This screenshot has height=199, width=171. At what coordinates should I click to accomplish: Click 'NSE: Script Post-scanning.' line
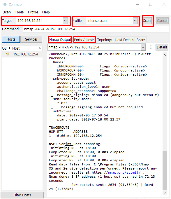click(75, 144)
